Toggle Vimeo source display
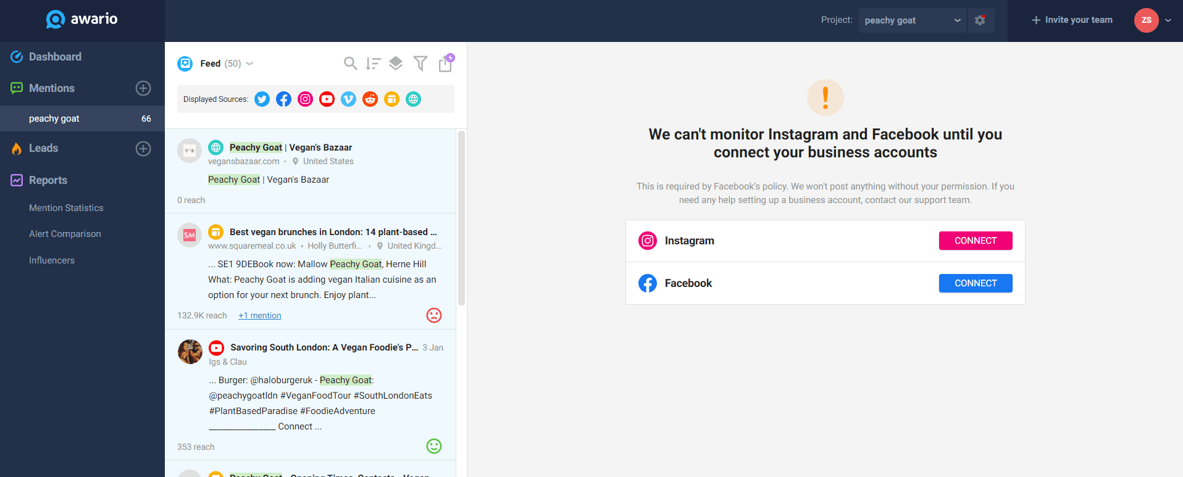Image resolution: width=1183 pixels, height=477 pixels. 348,99
